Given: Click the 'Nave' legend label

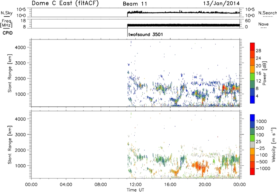Looking at the screenshot, I should pos(263,24).
